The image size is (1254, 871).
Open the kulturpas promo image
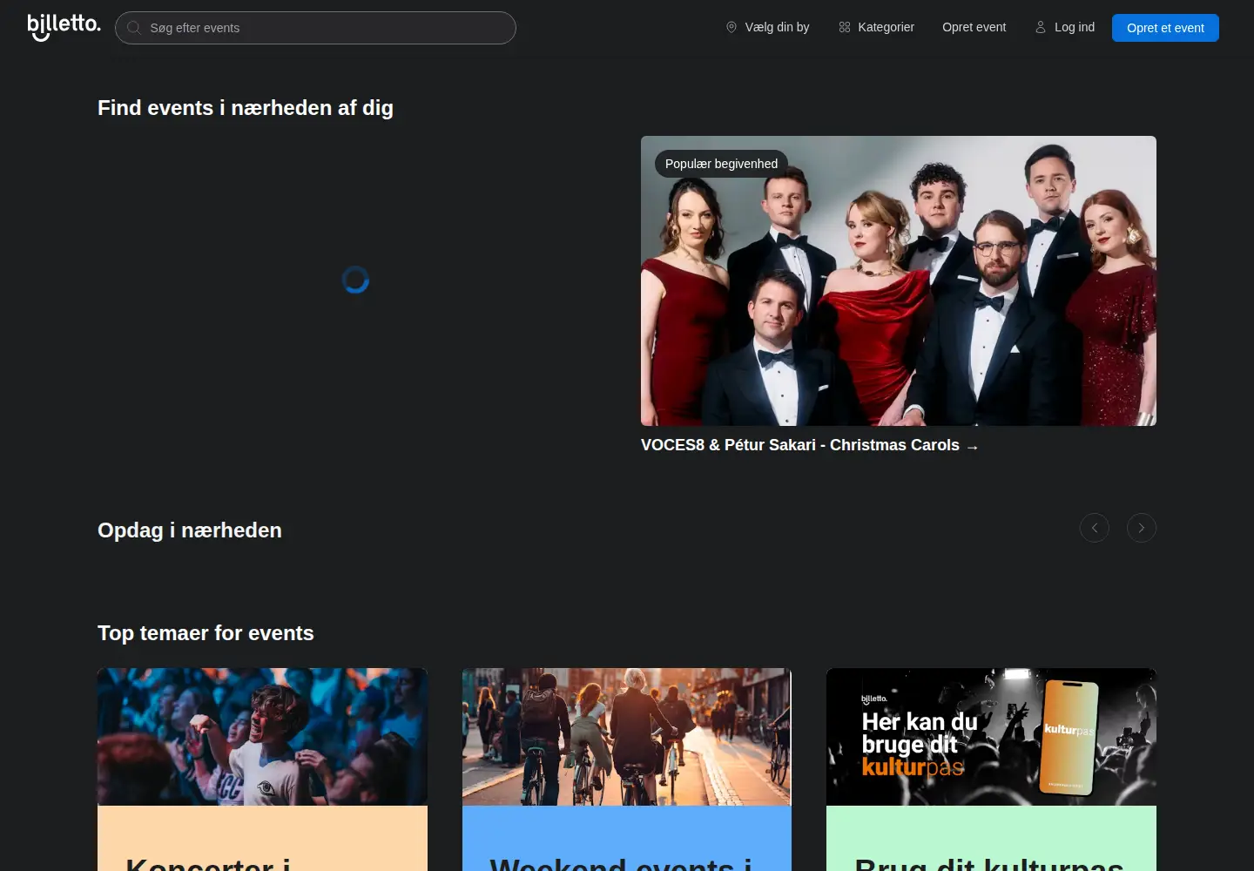point(991,737)
